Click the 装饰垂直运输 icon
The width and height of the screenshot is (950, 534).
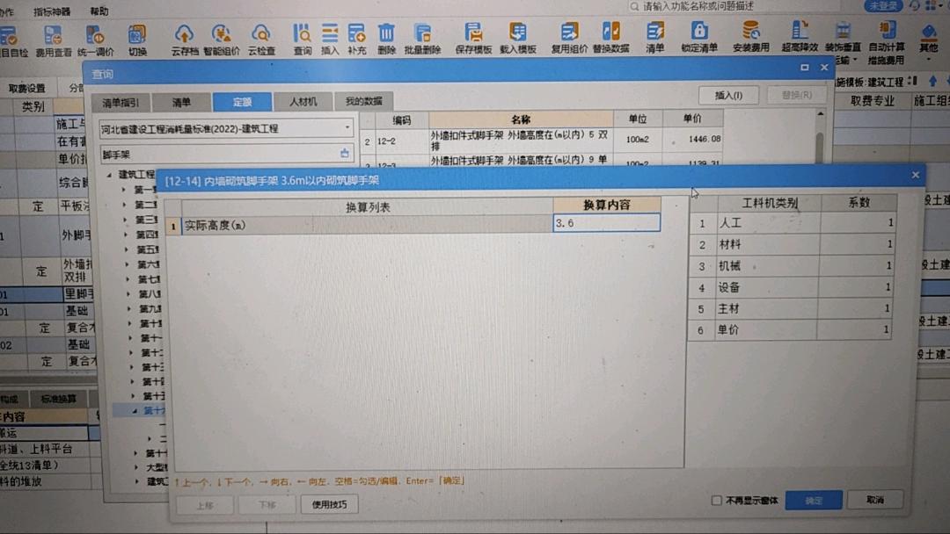[x=843, y=44]
